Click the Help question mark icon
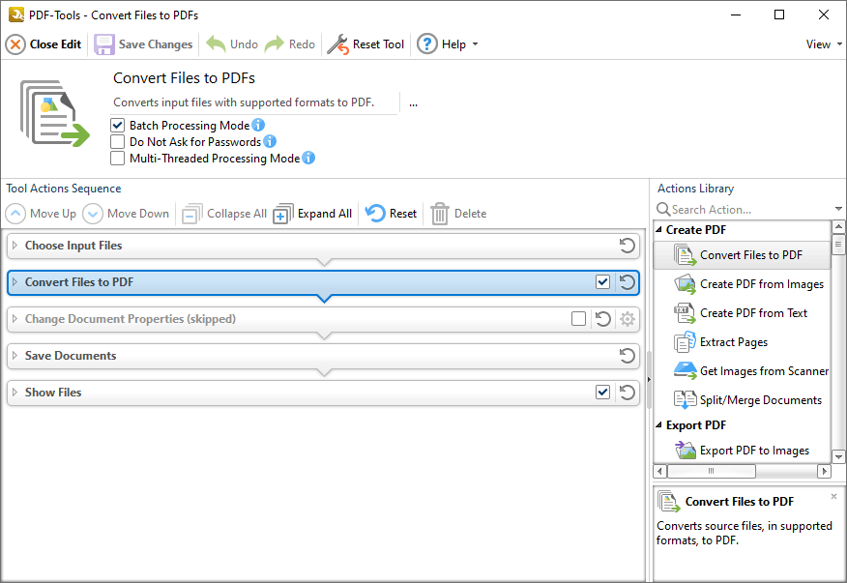The width and height of the screenshot is (847, 583). click(x=426, y=44)
